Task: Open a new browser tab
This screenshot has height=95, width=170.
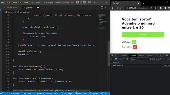Action: 143,3
